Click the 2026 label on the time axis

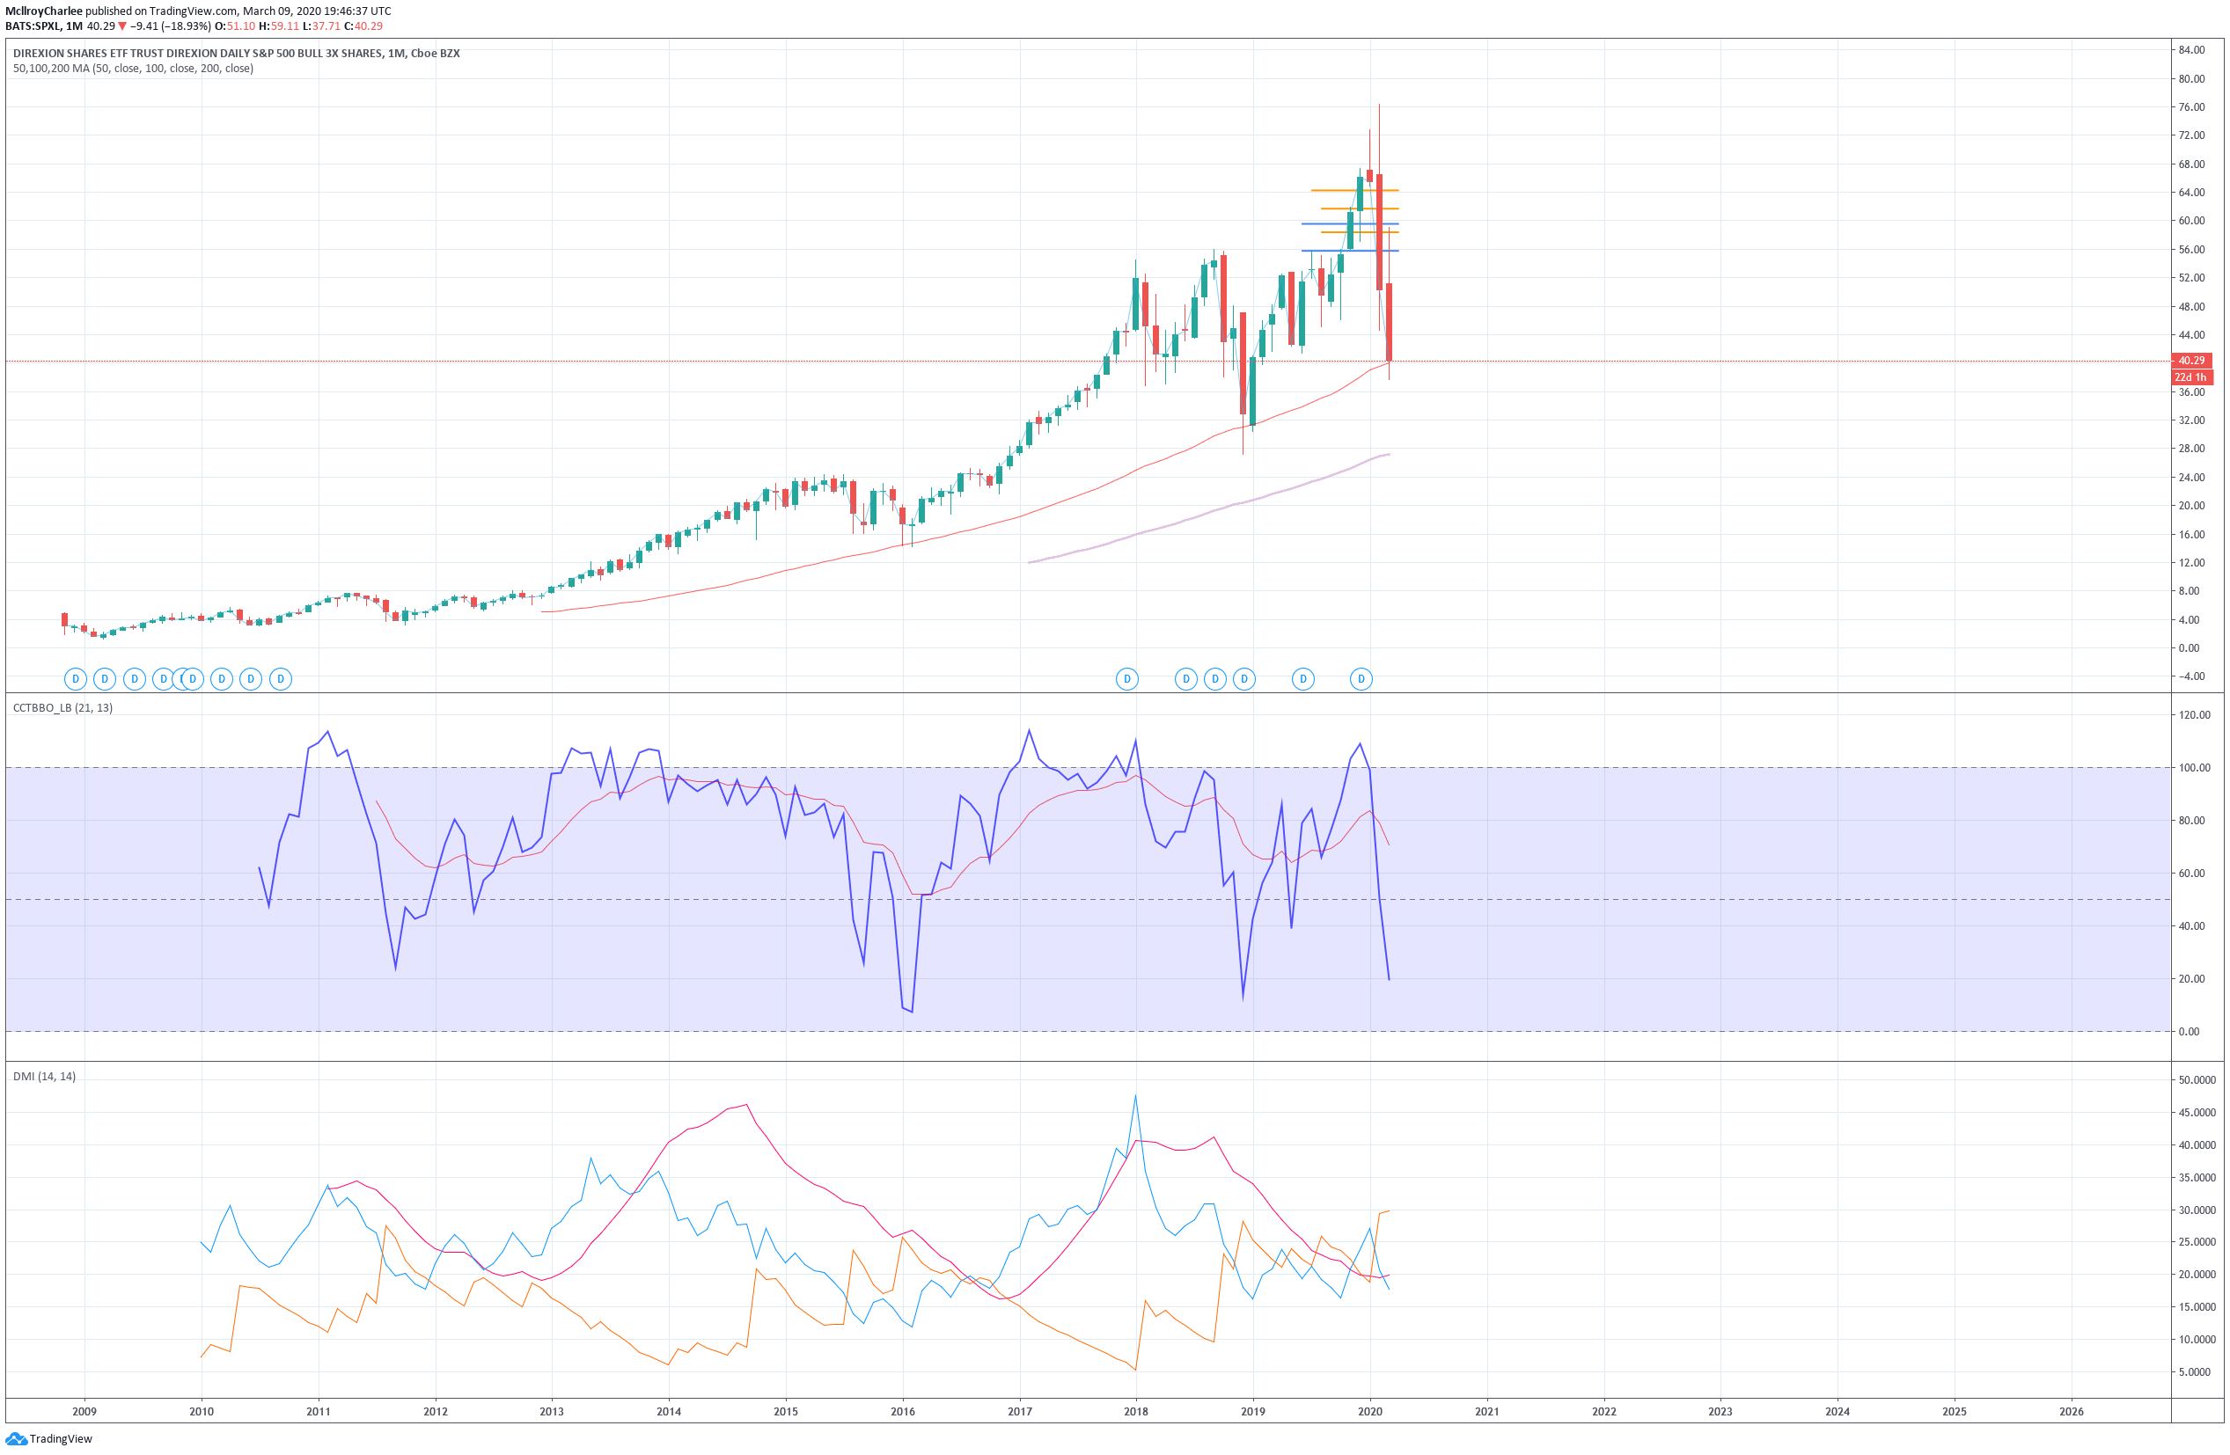[x=2071, y=1411]
